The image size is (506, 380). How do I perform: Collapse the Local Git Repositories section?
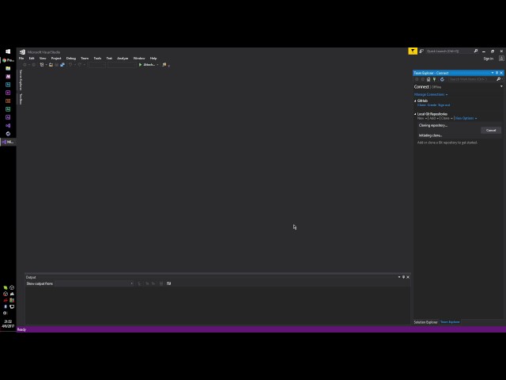(415, 114)
